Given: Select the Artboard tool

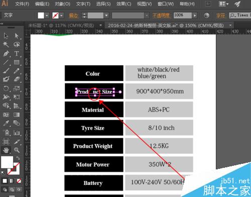Looking at the screenshot, I should (x=6, y=142).
